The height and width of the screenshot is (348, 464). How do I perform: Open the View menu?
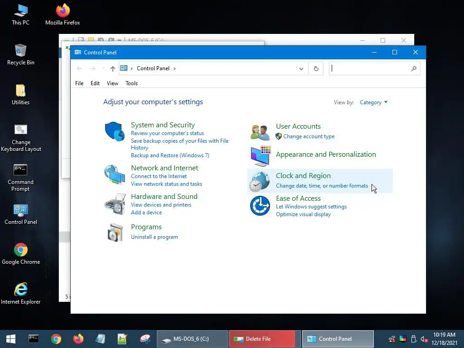[x=112, y=83]
